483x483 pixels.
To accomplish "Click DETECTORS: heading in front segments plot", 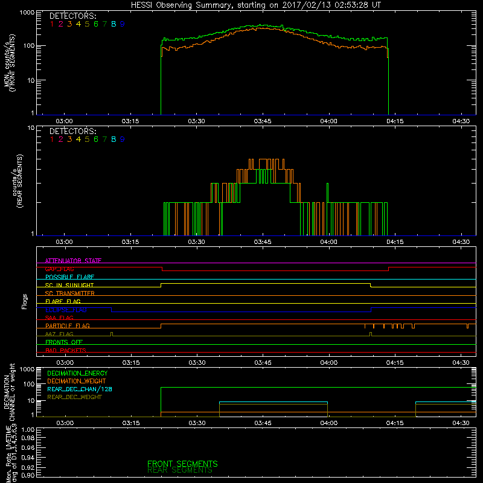I will point(73,16).
